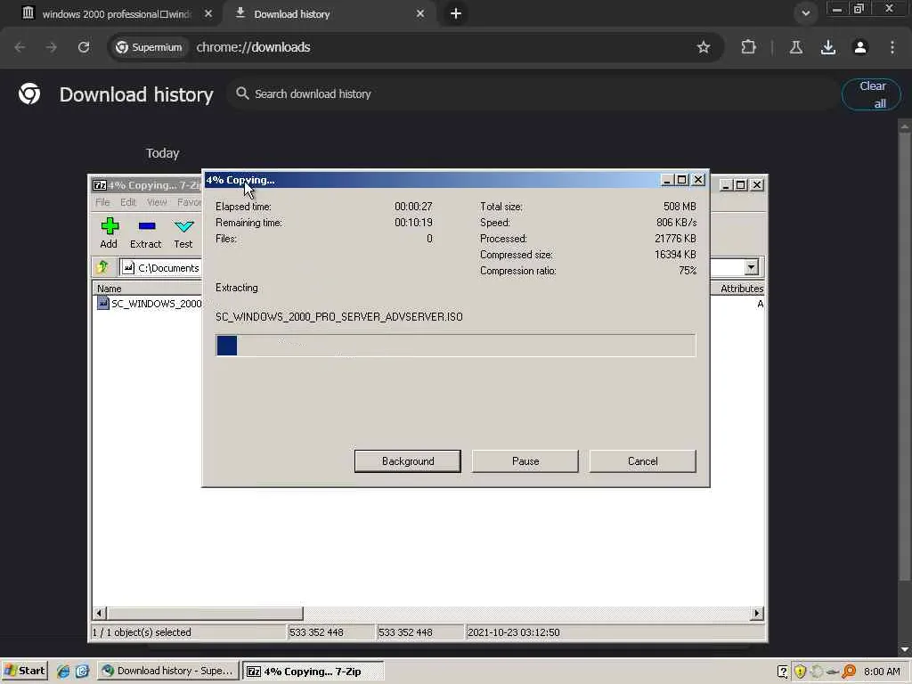
Task: Click the 7-Zip horizontal scrollbar thumb
Action: [x=206, y=613]
